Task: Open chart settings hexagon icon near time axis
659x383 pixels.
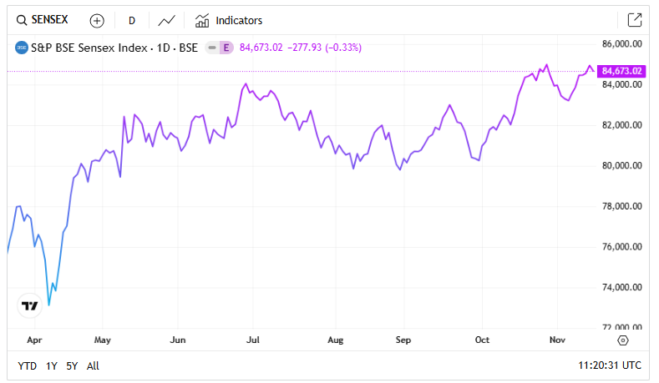Action: pos(623,340)
